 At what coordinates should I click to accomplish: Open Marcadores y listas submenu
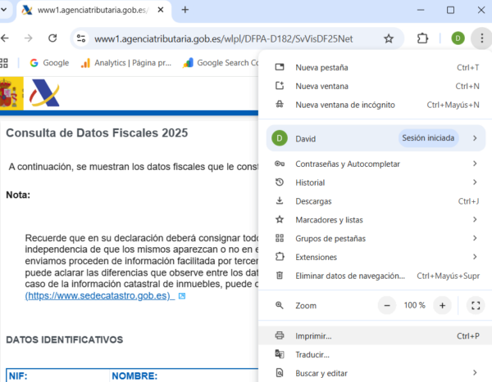376,220
